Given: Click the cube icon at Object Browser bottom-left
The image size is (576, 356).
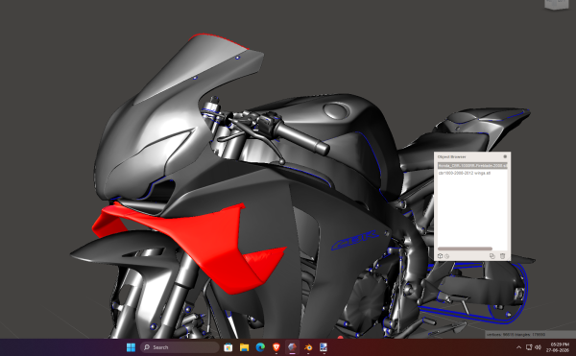Looking at the screenshot, I should click(x=440, y=256).
